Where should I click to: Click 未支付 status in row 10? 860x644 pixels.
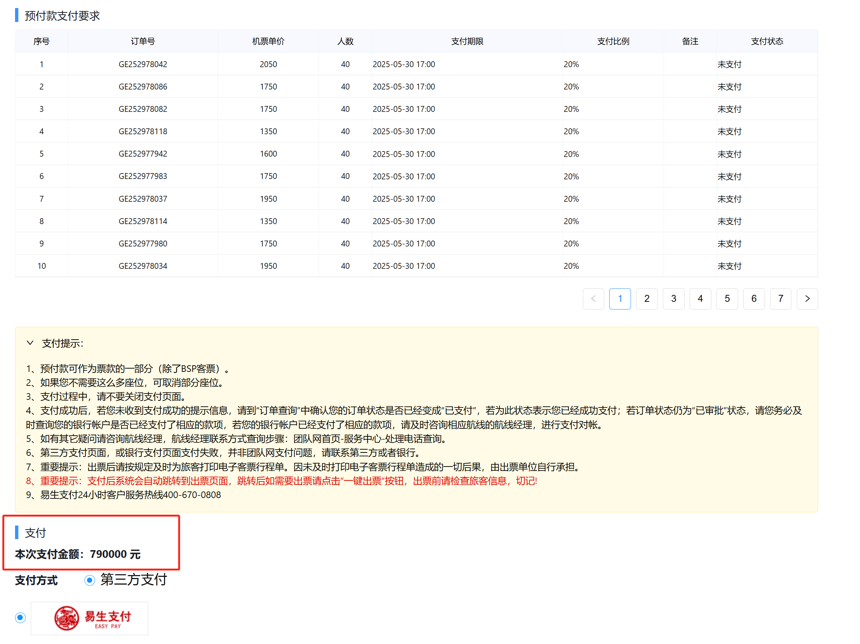tap(729, 266)
